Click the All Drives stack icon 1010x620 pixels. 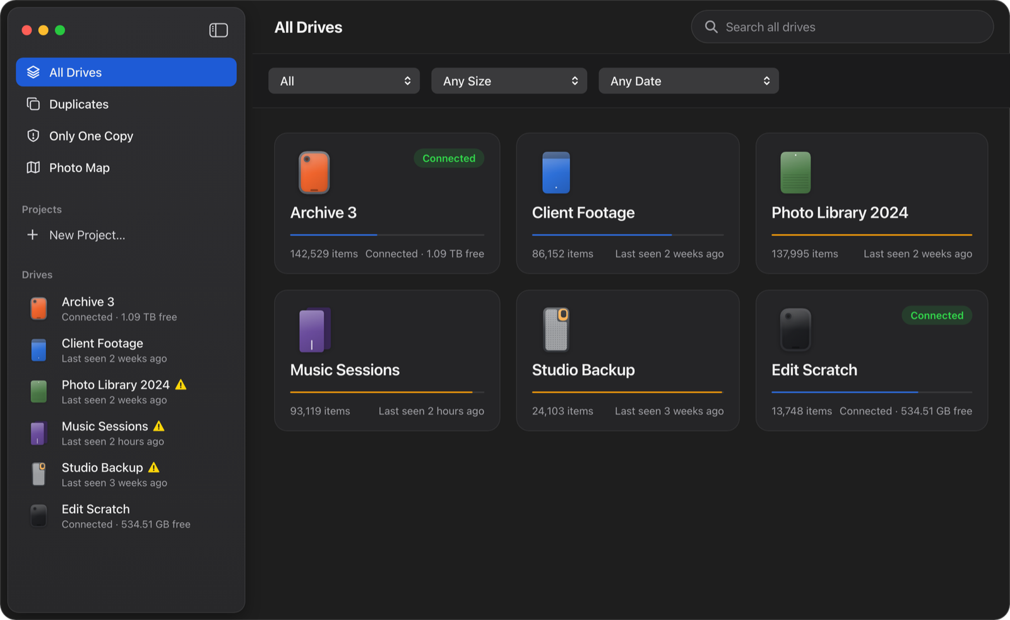coord(33,73)
